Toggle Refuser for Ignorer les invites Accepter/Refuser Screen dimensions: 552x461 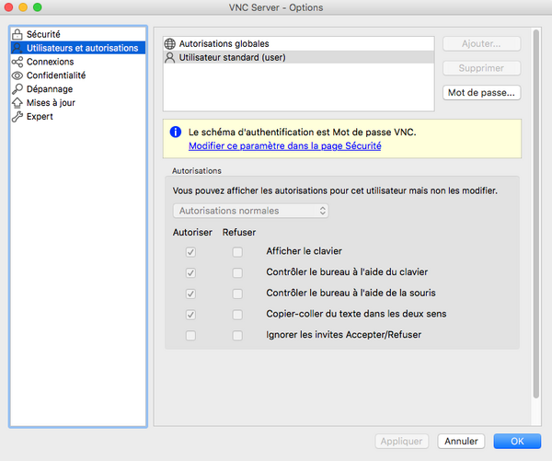[x=237, y=335]
